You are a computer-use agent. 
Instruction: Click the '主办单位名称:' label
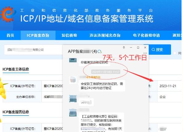tap(26, 97)
